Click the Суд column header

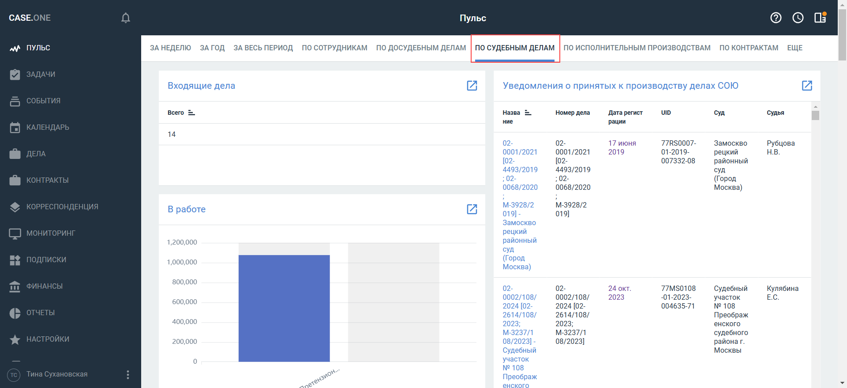tap(720, 113)
